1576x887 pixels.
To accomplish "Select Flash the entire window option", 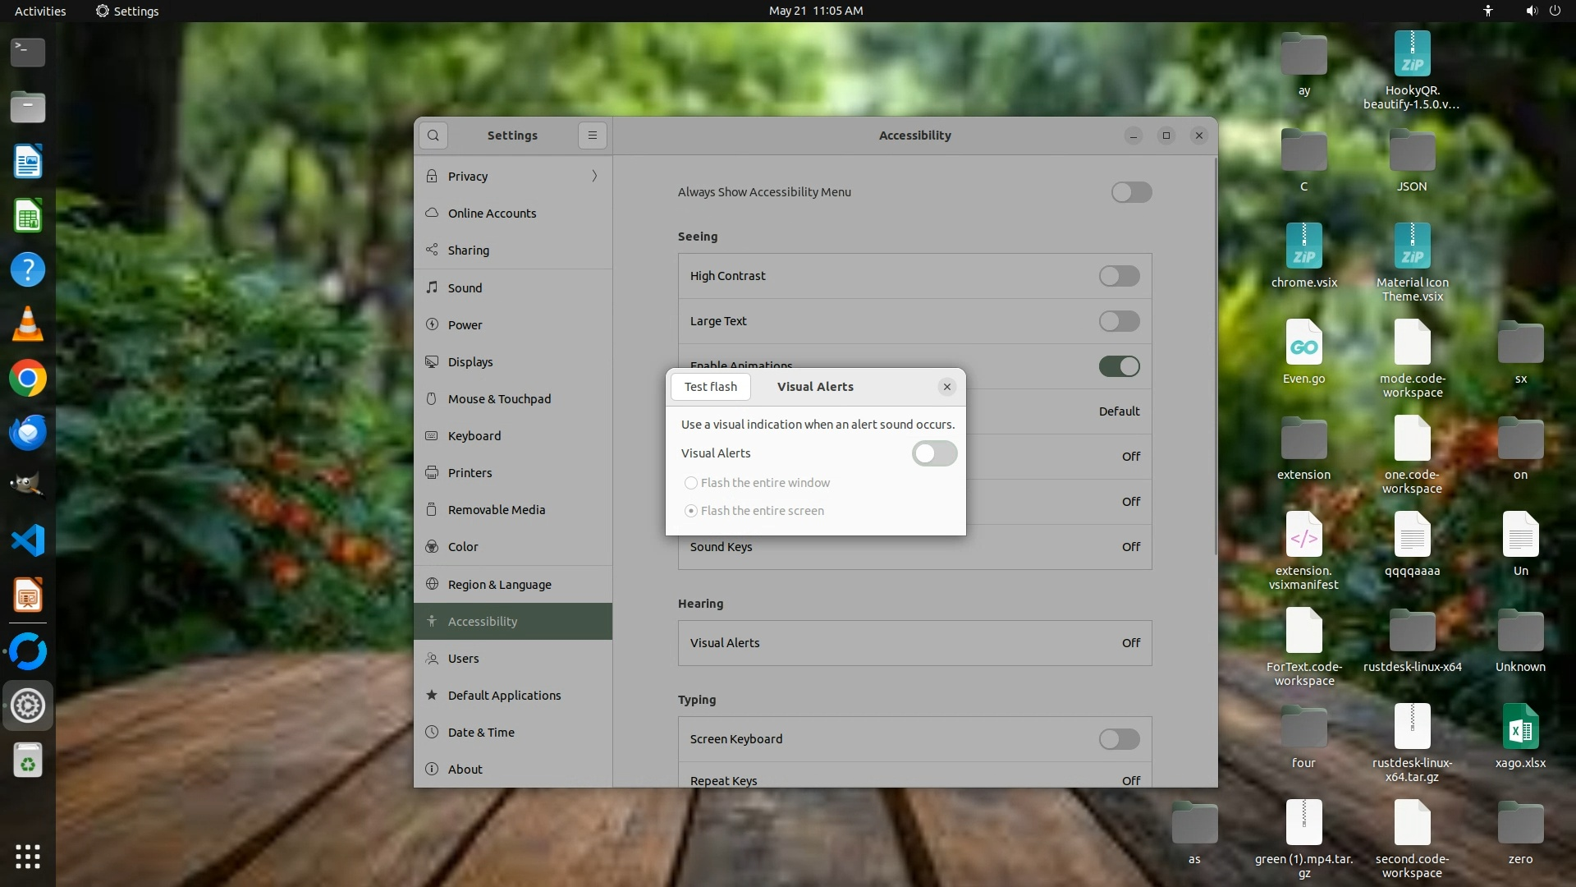I will (x=691, y=483).
